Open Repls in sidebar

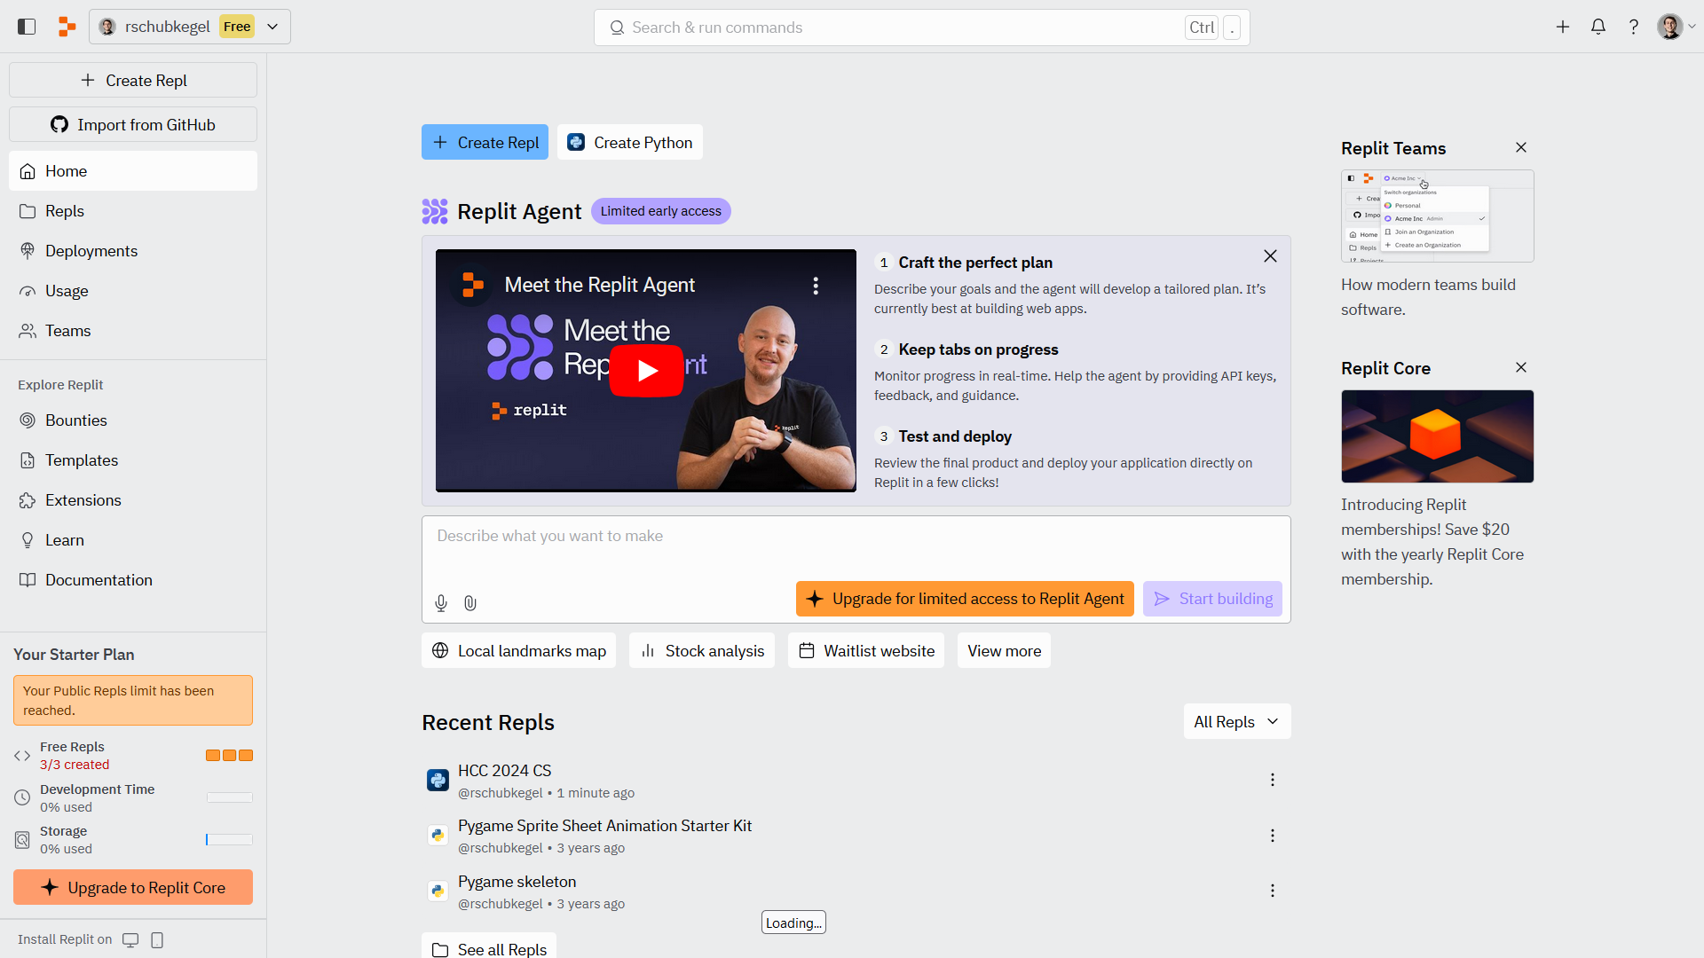coord(133,211)
